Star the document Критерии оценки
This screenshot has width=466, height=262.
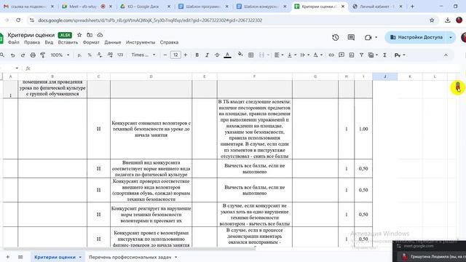(x=79, y=35)
